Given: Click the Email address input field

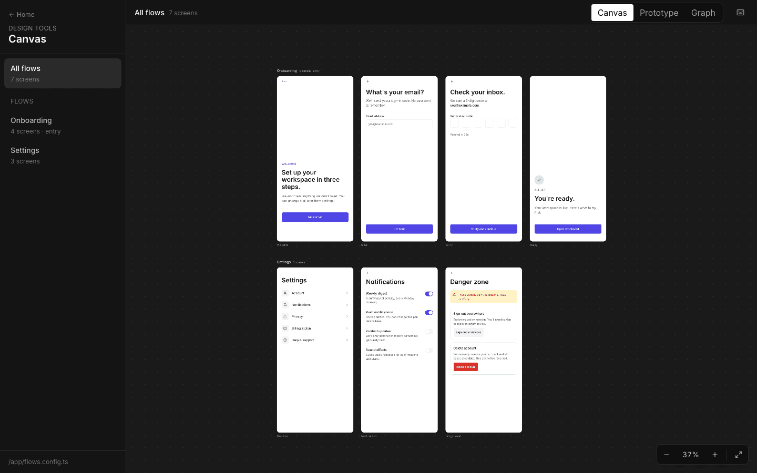Looking at the screenshot, I should (400, 124).
